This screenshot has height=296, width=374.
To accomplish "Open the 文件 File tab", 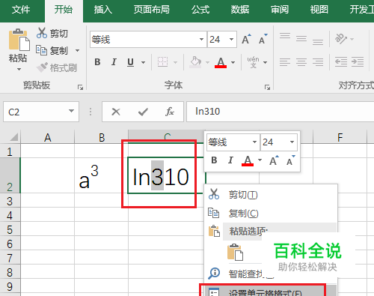I will 21,10.
